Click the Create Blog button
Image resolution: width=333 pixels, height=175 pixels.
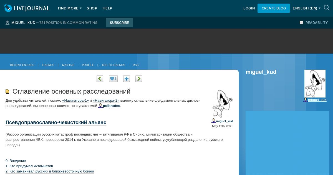(x=274, y=8)
